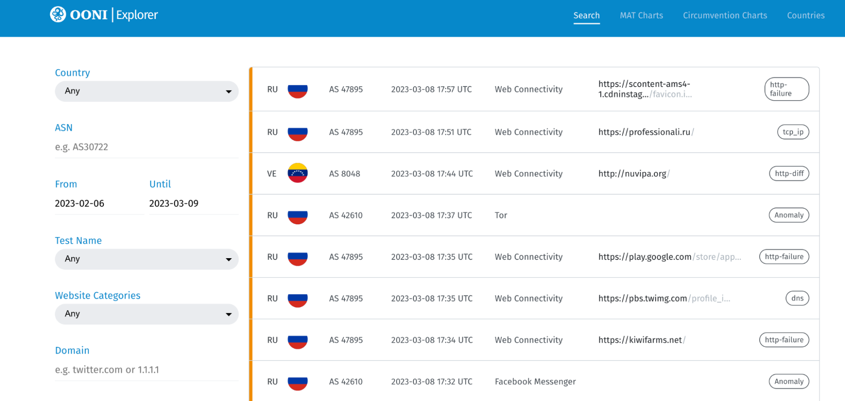
Task: Open Circumvention Charts page
Action: [725, 16]
